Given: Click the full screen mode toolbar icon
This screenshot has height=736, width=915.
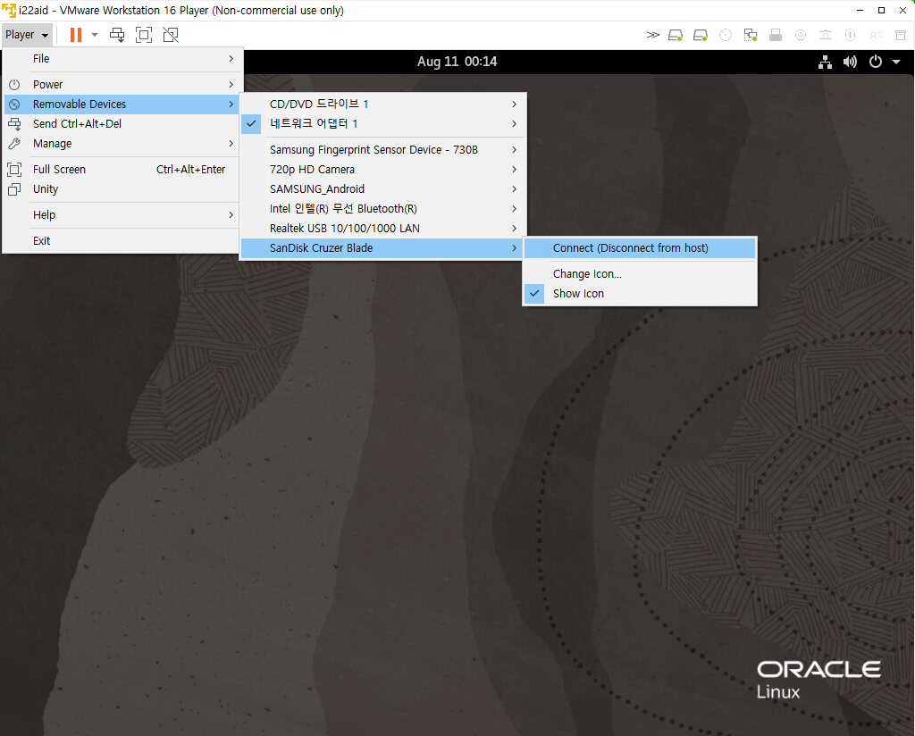Looking at the screenshot, I should (x=144, y=35).
